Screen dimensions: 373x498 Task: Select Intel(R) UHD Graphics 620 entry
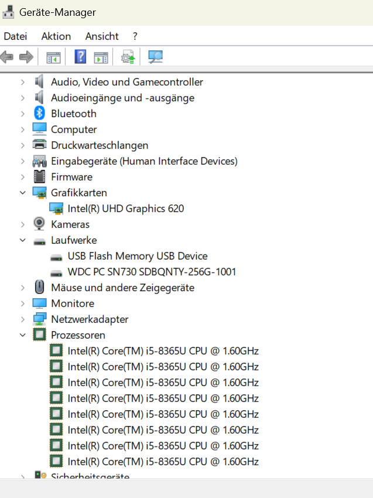coord(126,209)
